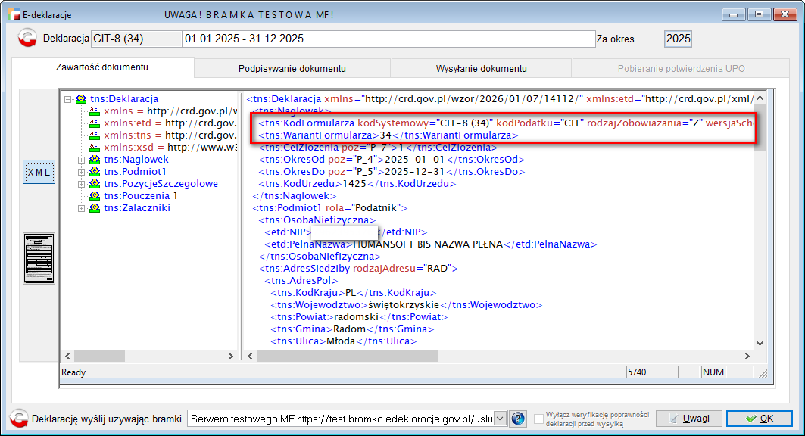Select the xmlns:etd attribute icon
The width and height of the screenshot is (805, 436).
(x=94, y=123)
